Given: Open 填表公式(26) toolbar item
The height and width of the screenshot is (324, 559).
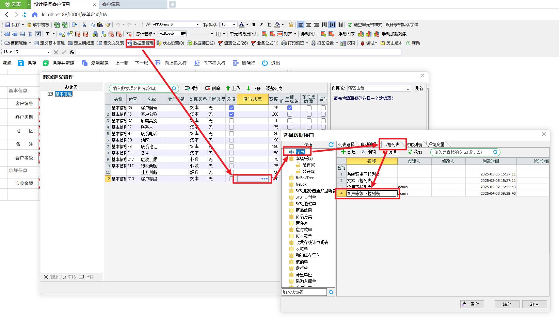Looking at the screenshot, I should (x=233, y=43).
